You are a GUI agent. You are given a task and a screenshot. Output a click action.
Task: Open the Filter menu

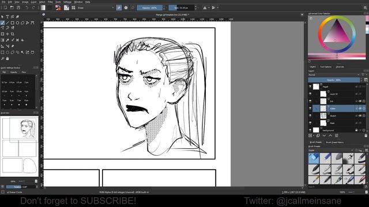click(x=50, y=2)
